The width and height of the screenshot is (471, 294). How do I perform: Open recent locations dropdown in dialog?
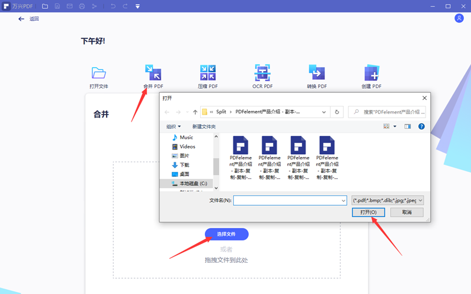(187, 112)
